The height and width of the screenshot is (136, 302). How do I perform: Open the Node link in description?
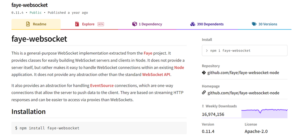pos(179,68)
